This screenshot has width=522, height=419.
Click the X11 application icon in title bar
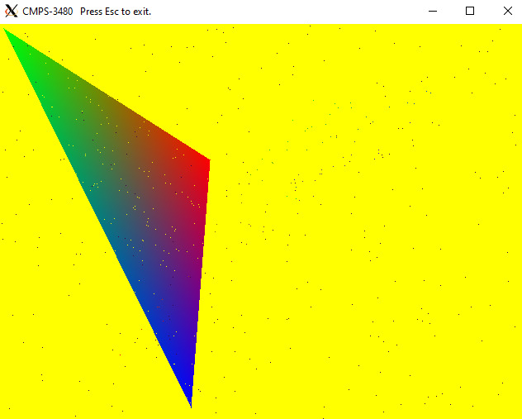click(11, 11)
